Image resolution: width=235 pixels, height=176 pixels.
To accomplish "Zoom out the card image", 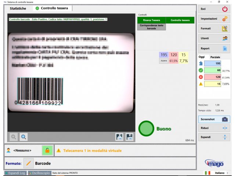I will click(x=14, y=137).
